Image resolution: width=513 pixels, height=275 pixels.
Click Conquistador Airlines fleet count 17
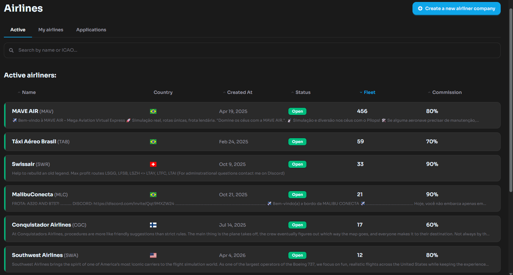[360, 225]
